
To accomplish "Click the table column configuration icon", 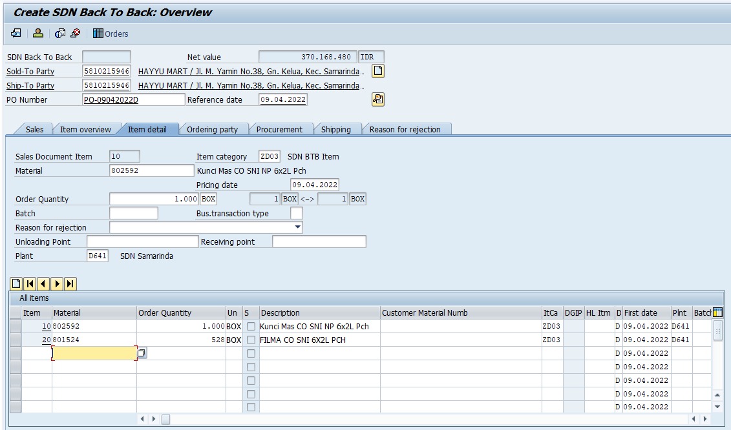I will coord(717,313).
